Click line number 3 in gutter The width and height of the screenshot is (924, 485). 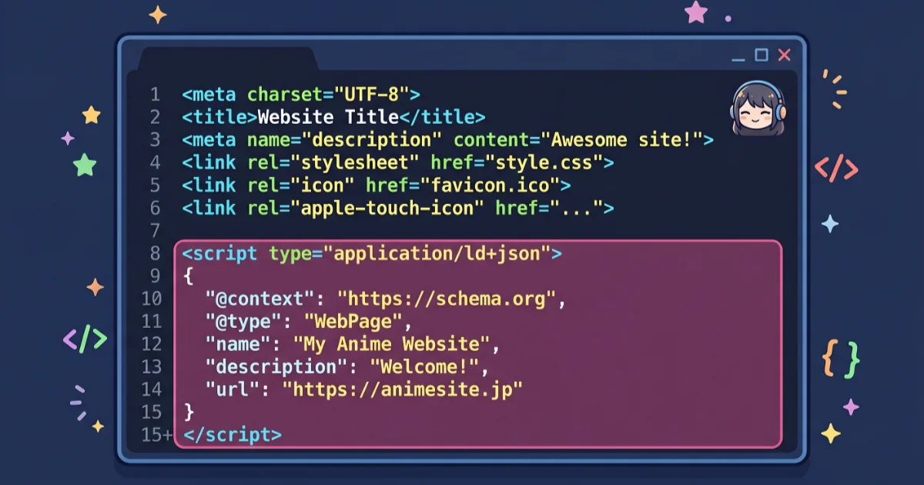tap(155, 140)
